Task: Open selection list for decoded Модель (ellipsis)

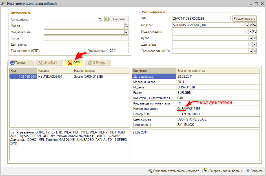Action: (x=247, y=25)
